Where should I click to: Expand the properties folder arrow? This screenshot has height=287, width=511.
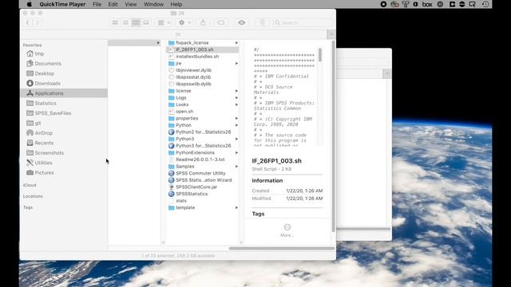click(236, 118)
